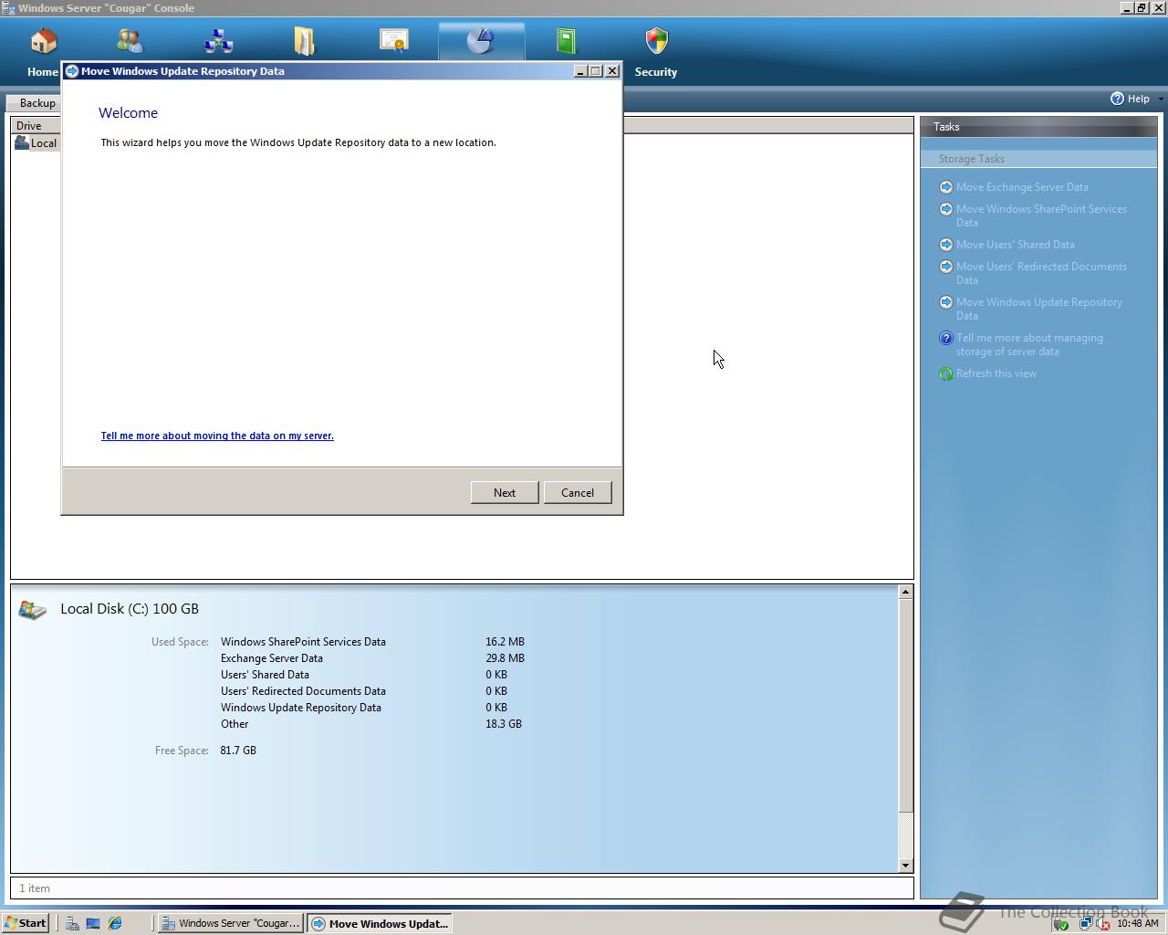Click Tell me more about managing storage
Image resolution: width=1168 pixels, height=935 pixels.
tap(1029, 344)
